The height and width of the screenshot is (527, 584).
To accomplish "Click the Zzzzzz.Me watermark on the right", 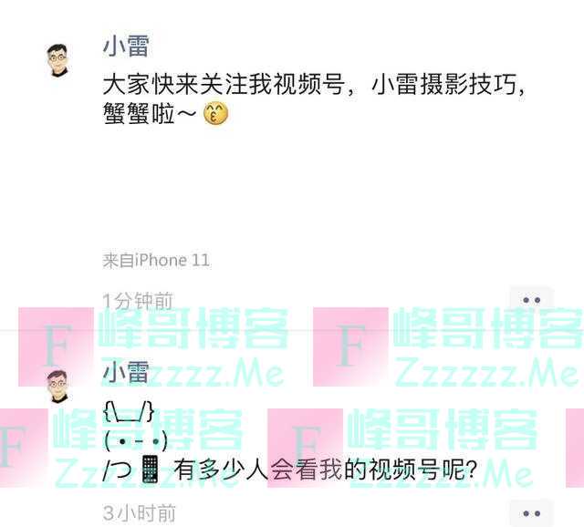I will tap(487, 371).
